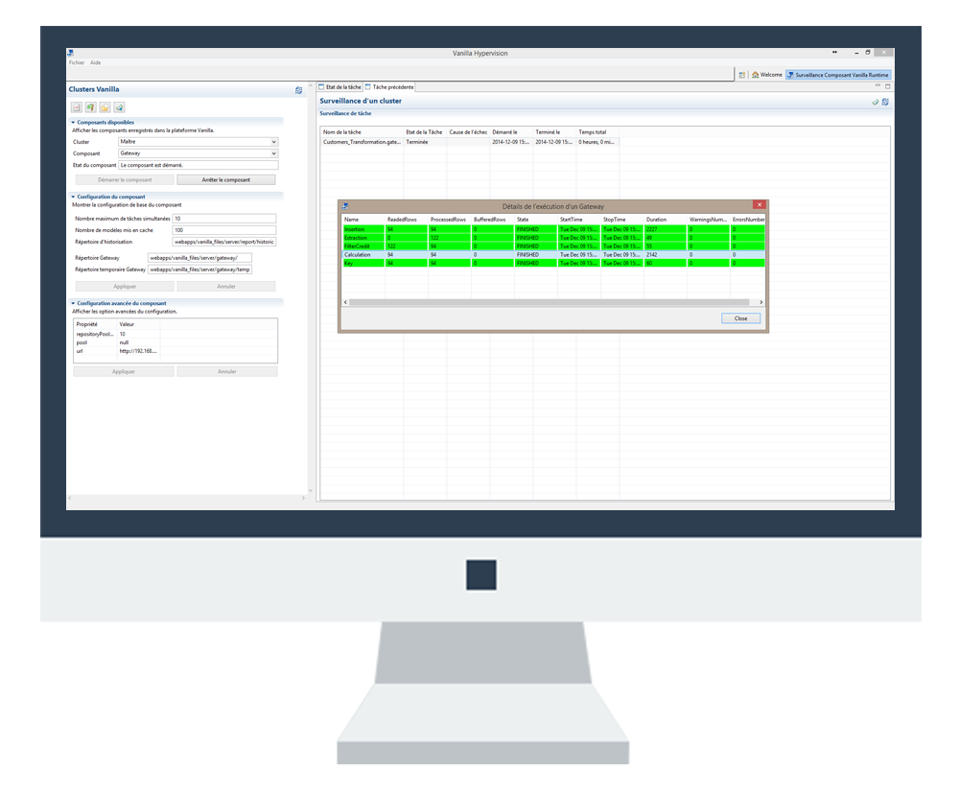Click left arrow of gateway dialog scrollbar

tap(345, 302)
